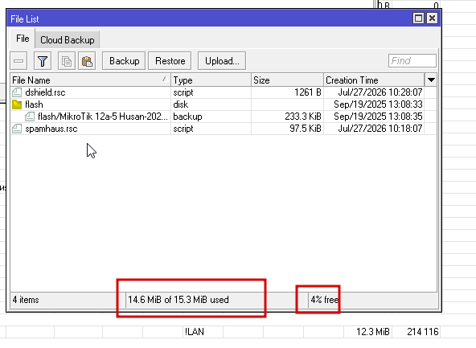The height and width of the screenshot is (348, 476).
Task: Click the dshield.rsc script file icon
Action: (x=17, y=92)
